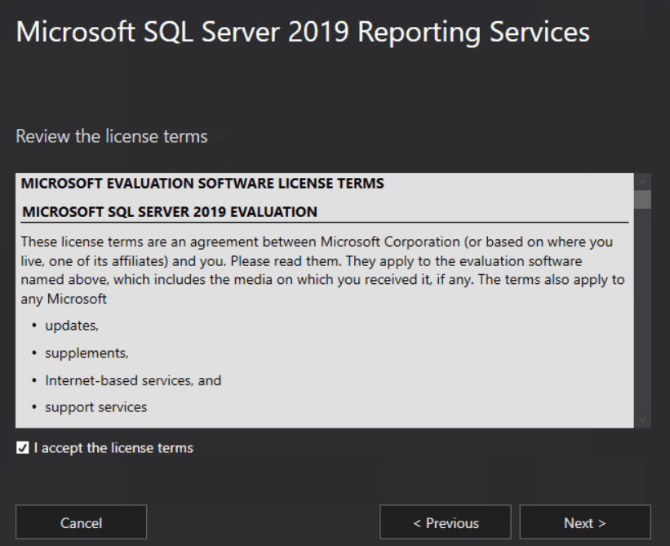Click the scrollbar track below the thumb
670x546 pixels.
tap(642, 310)
